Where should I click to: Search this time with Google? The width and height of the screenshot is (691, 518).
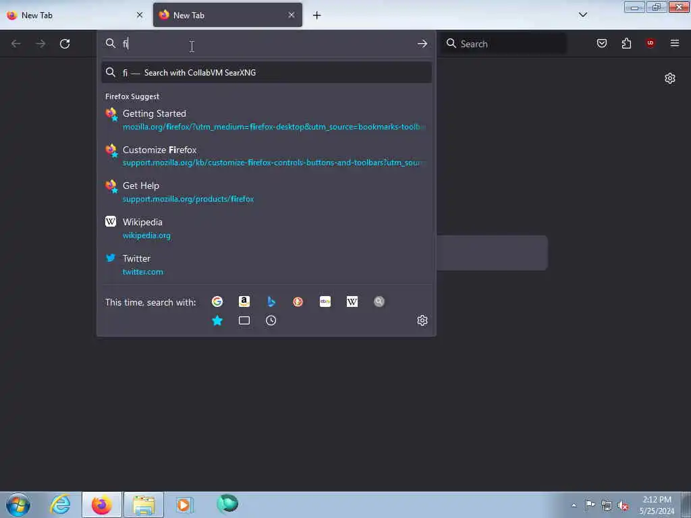coord(217,301)
